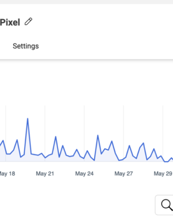173x223 pixels.
Task: Click the pencil edit icon beside Pixel
Action: click(x=29, y=22)
